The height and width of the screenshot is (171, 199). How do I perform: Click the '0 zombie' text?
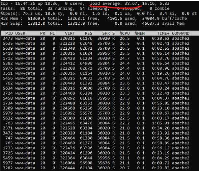click(x=160, y=8)
